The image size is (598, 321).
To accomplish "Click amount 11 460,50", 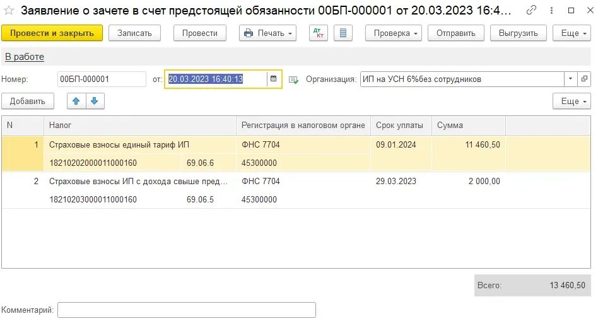I will [483, 145].
